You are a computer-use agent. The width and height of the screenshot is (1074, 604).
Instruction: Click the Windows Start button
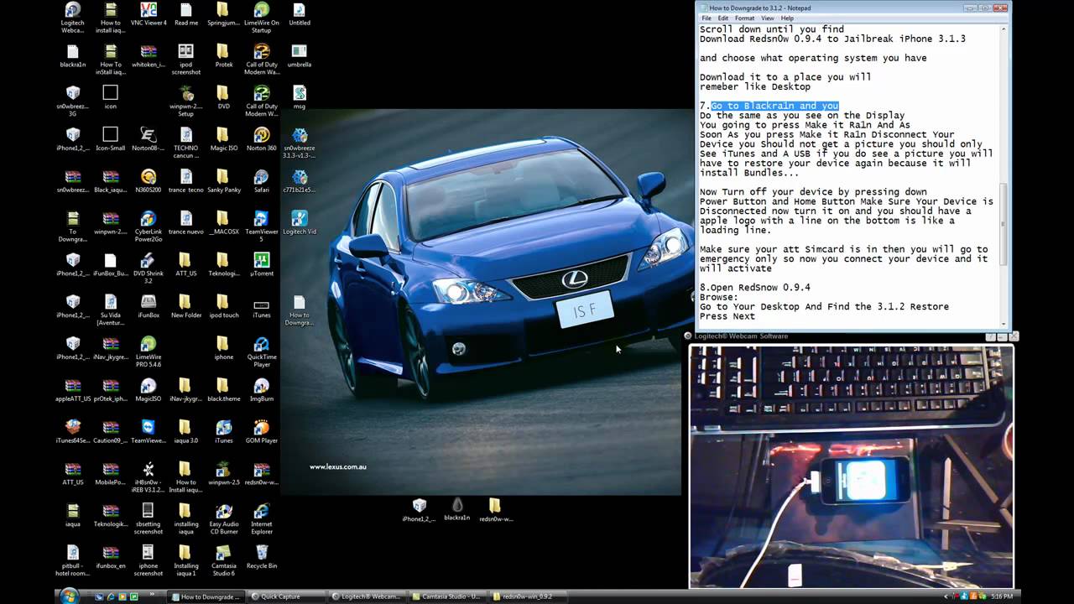tap(69, 596)
